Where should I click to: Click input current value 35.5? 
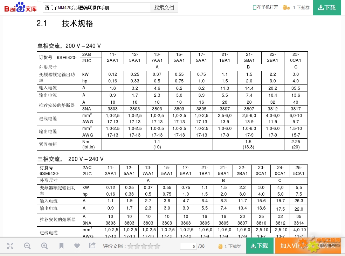[296, 88]
